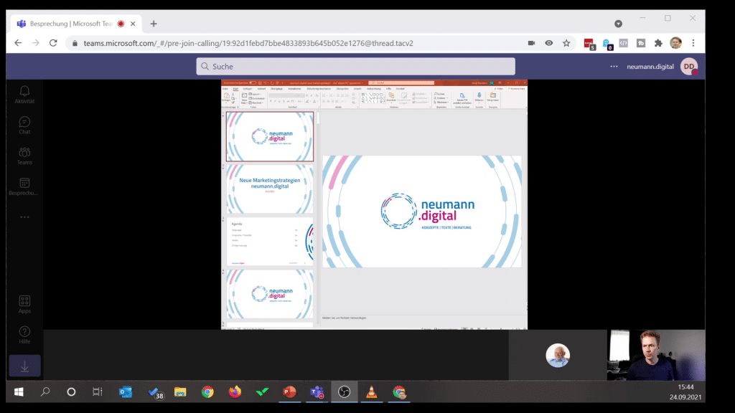Select slide 4 thumbnail with logo

pyautogui.click(x=270, y=294)
